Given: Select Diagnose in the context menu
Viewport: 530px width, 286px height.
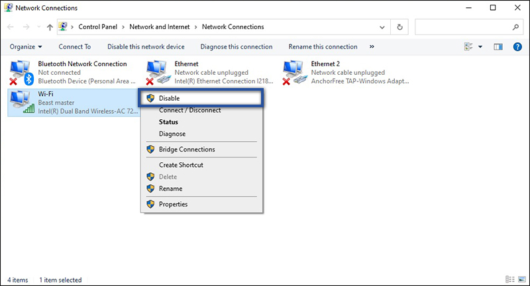Looking at the screenshot, I should [x=201, y=134].
